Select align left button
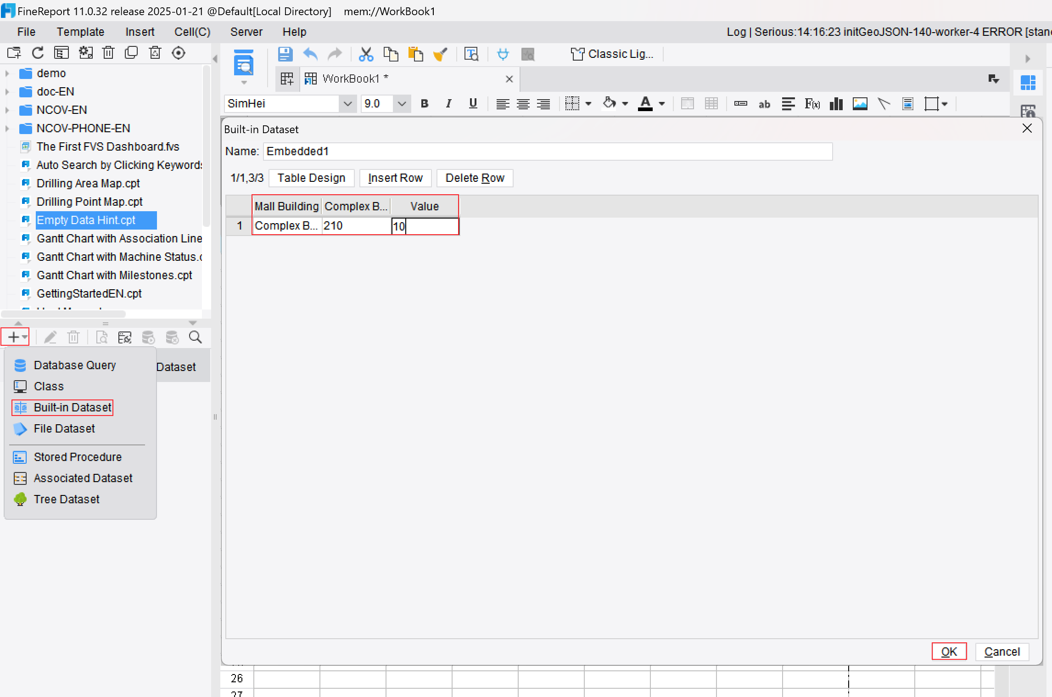The width and height of the screenshot is (1052, 697). (x=503, y=104)
